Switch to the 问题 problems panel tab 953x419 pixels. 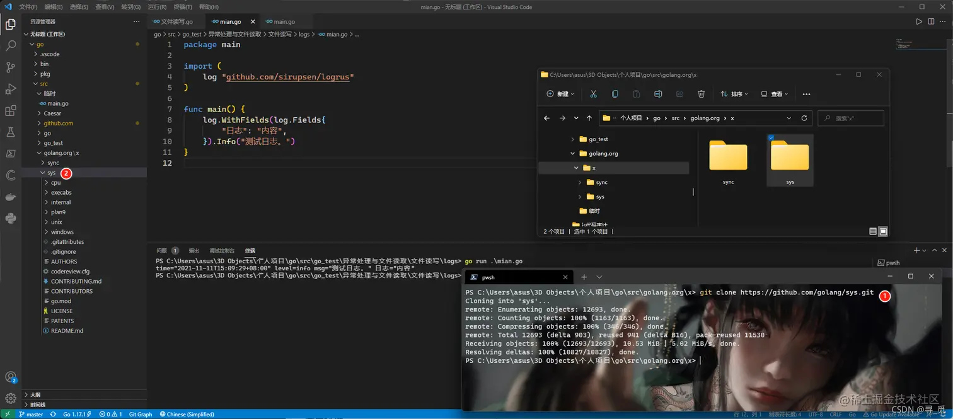162,250
